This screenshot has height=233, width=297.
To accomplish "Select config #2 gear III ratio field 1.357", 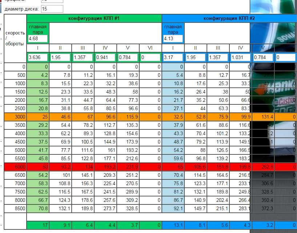I will tap(218, 57).
